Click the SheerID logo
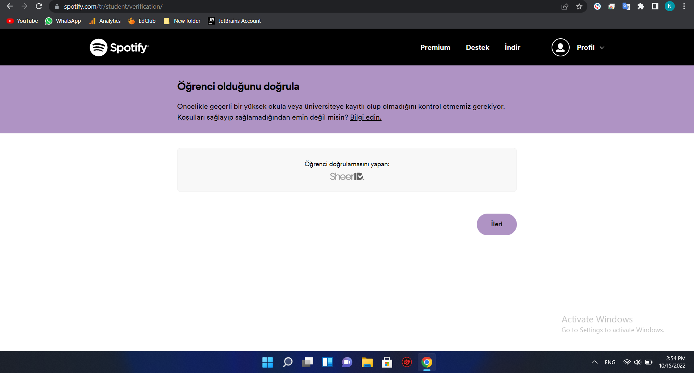The height and width of the screenshot is (373, 694). coord(347,176)
